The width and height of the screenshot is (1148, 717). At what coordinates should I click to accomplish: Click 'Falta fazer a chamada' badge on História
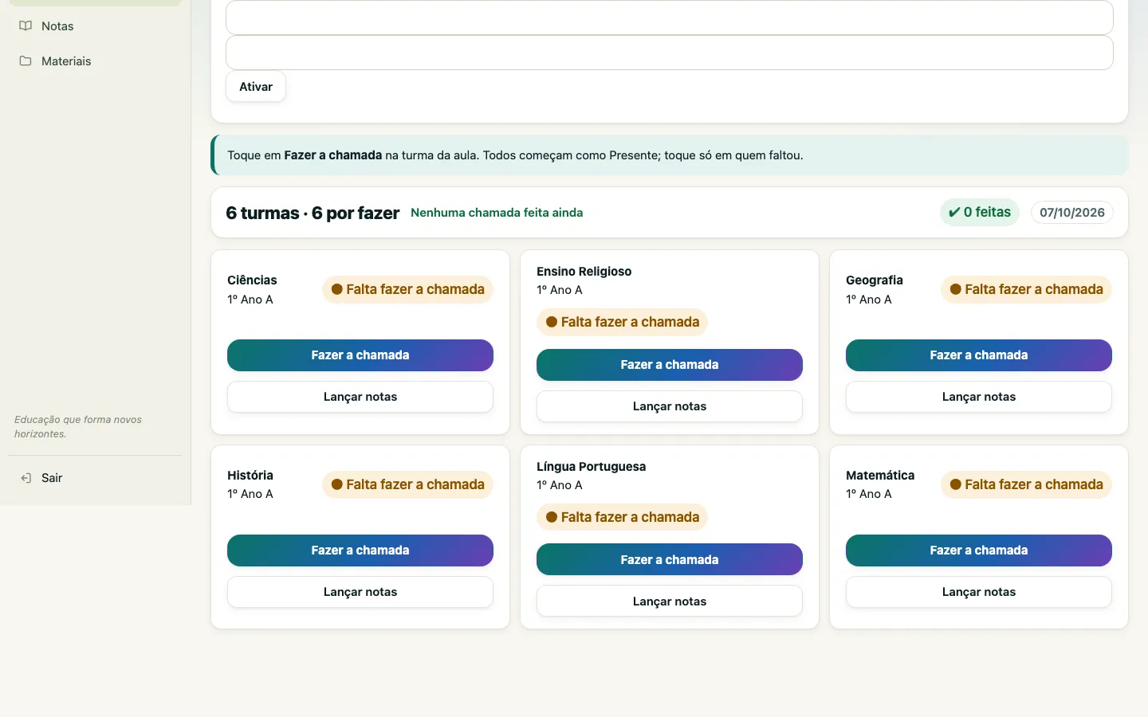407,484
